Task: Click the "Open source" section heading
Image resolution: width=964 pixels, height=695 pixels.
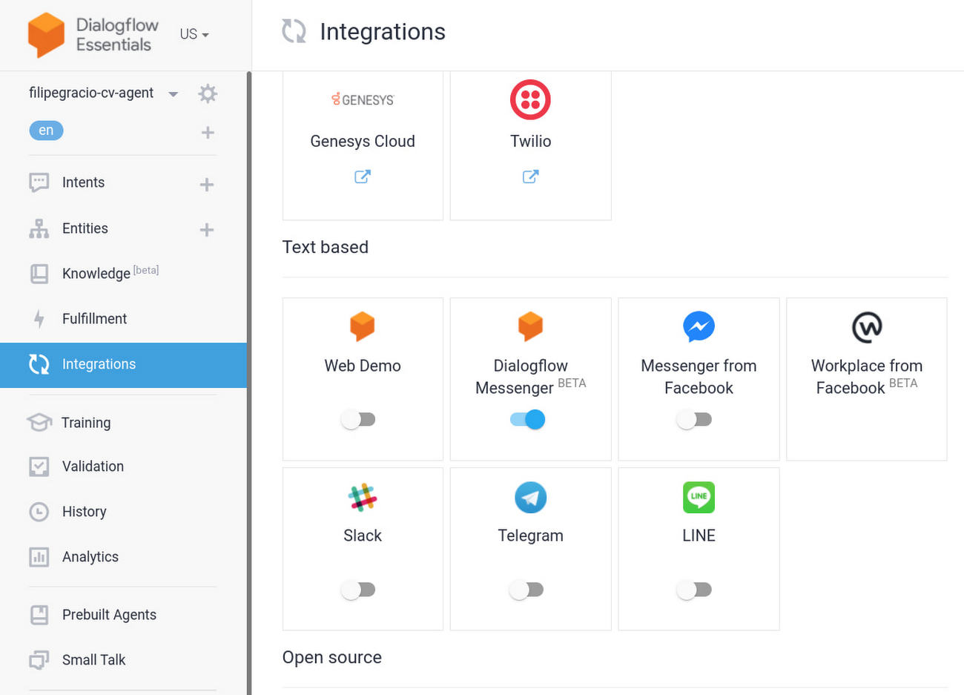Action: 332,657
